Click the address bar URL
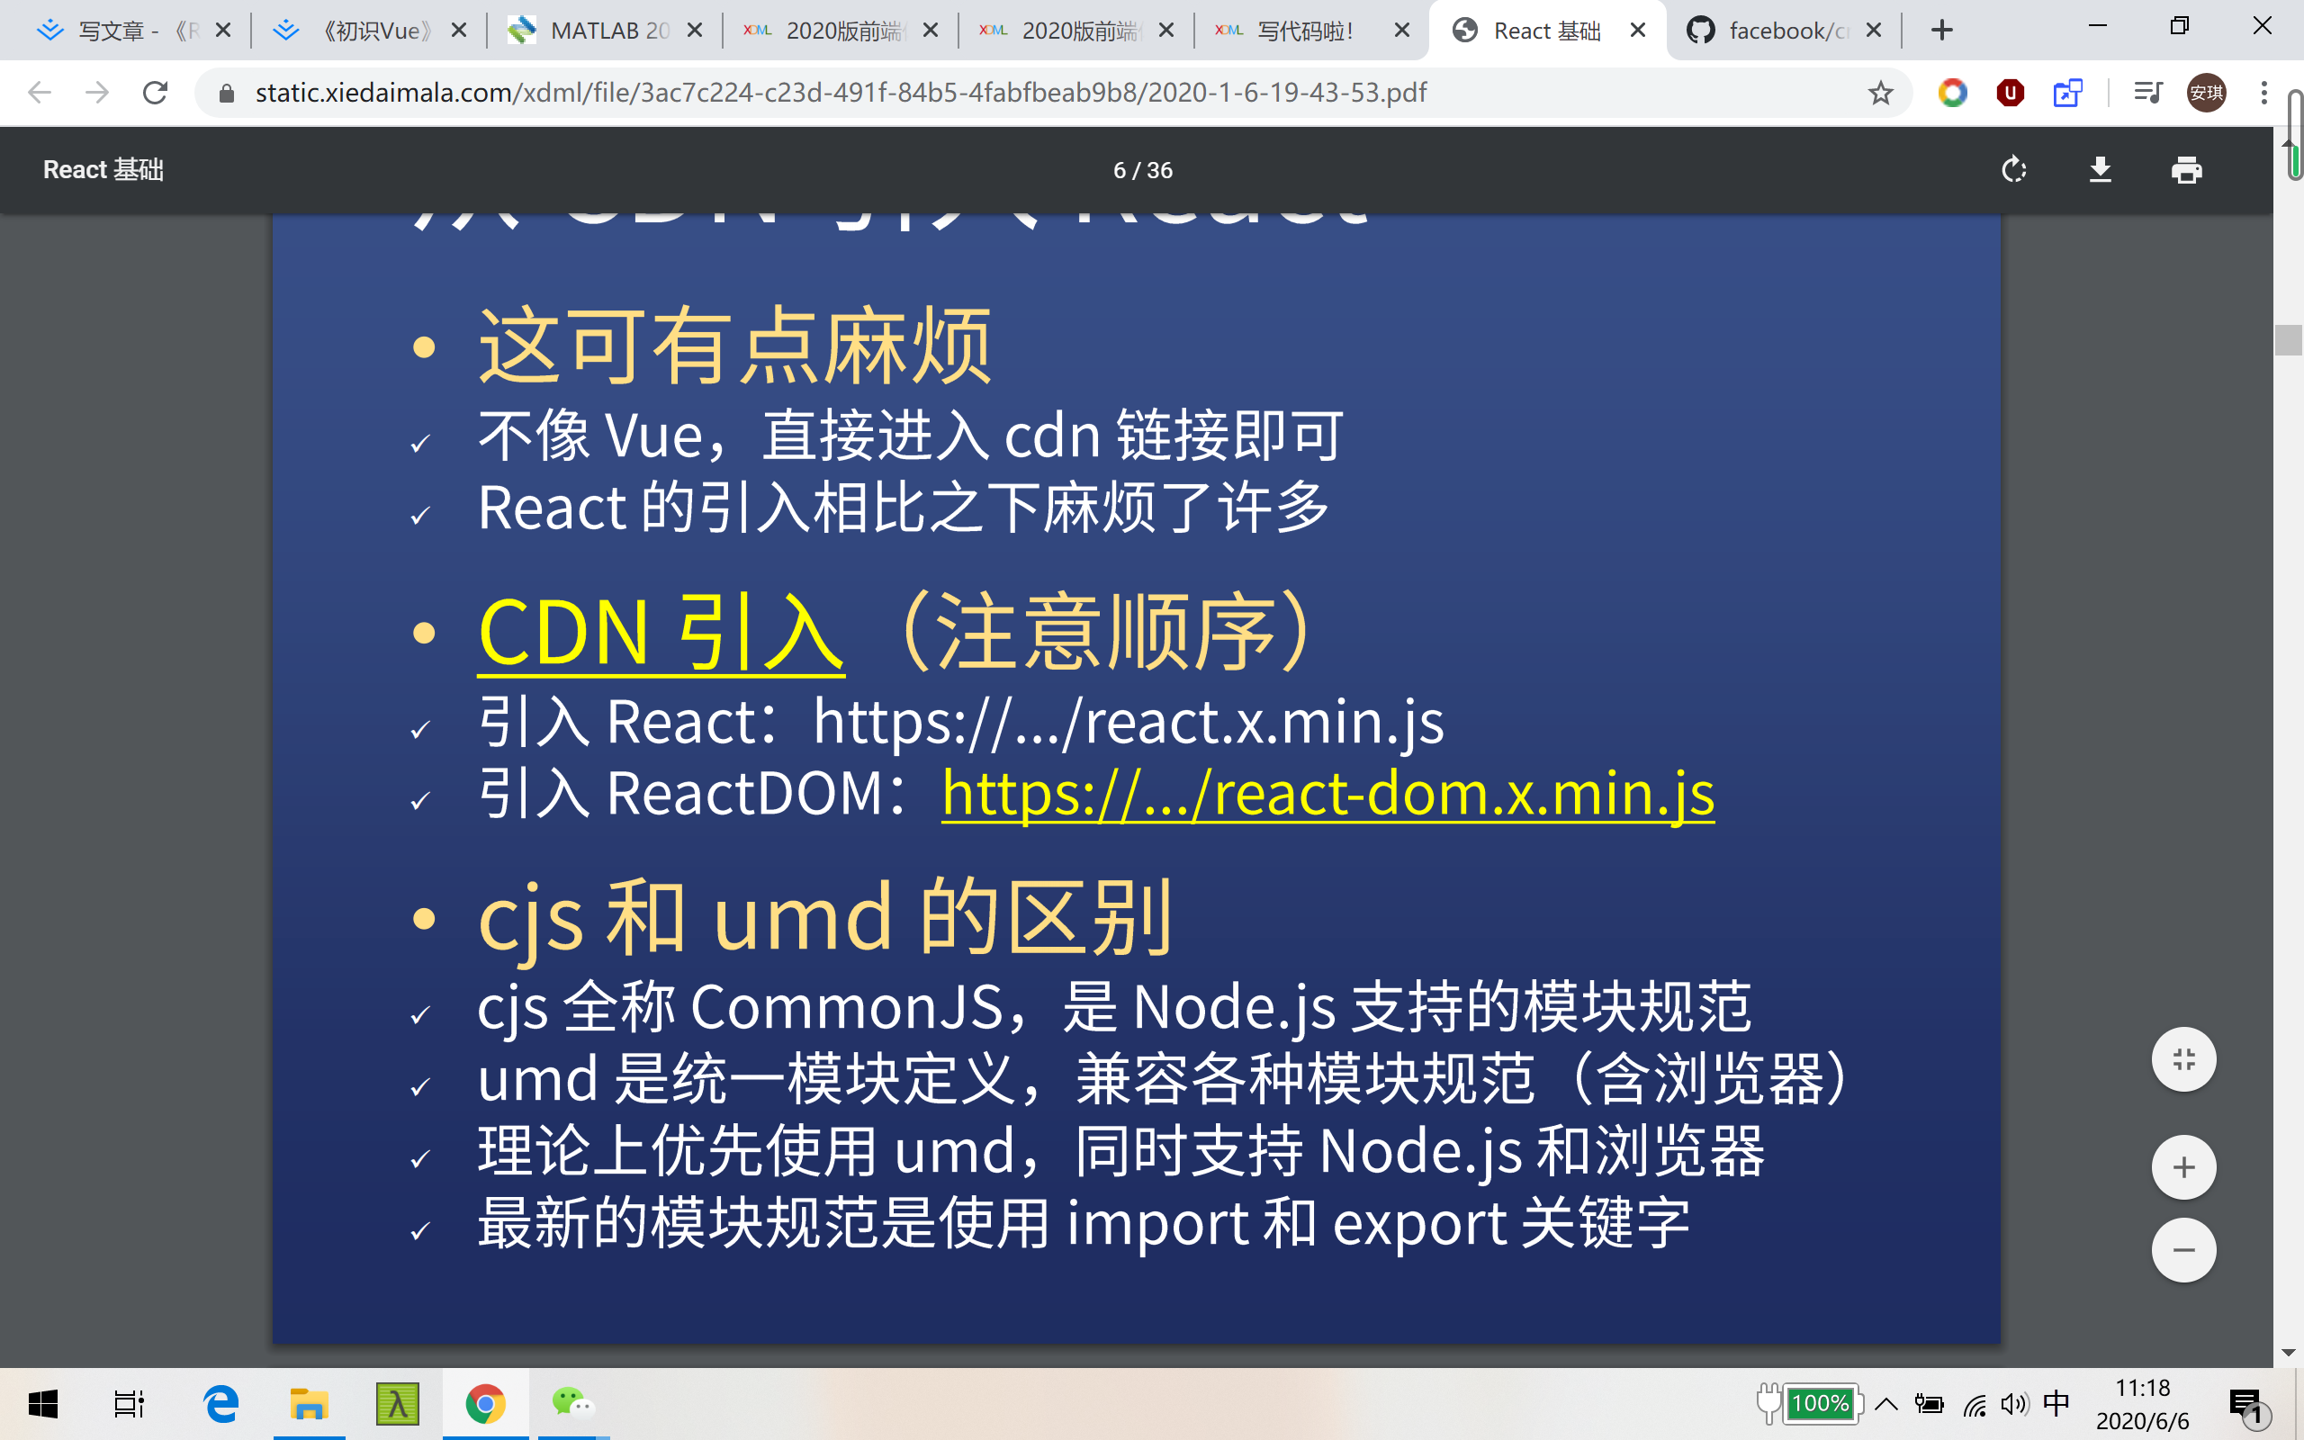The height and width of the screenshot is (1440, 2304). (x=840, y=93)
